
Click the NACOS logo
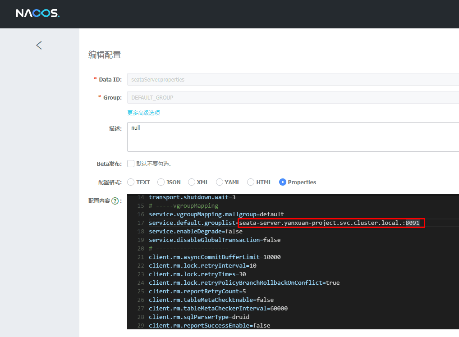38,13
